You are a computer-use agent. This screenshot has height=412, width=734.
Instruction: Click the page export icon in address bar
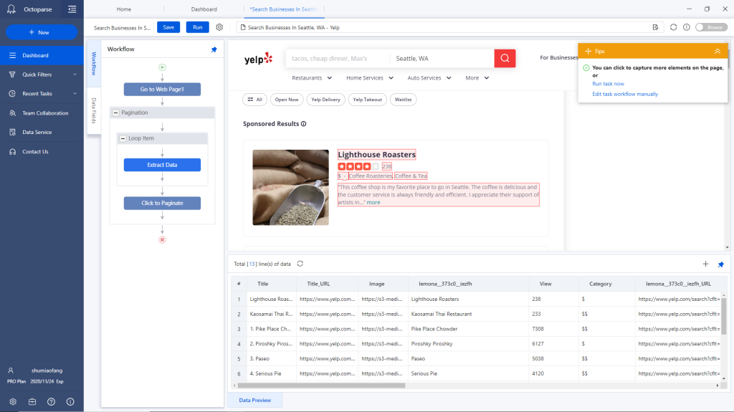click(x=655, y=27)
